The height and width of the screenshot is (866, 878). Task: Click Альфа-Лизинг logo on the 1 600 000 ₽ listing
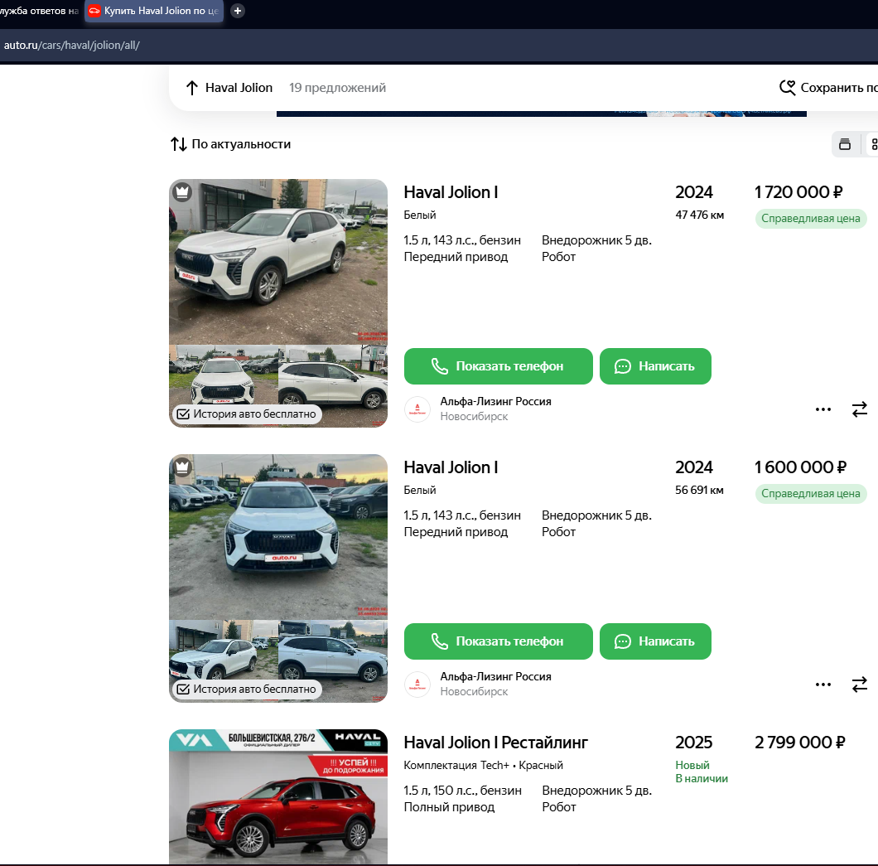tap(417, 685)
